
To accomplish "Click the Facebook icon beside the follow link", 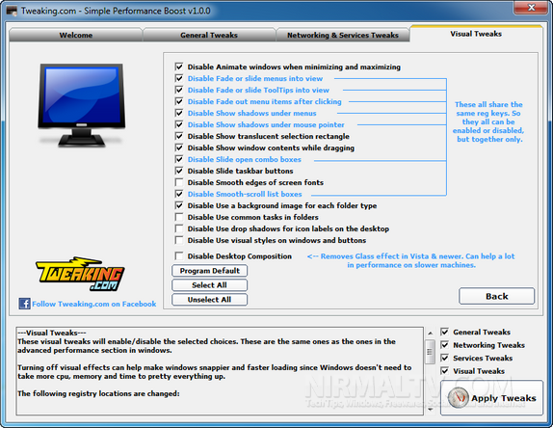I will pyautogui.click(x=24, y=304).
